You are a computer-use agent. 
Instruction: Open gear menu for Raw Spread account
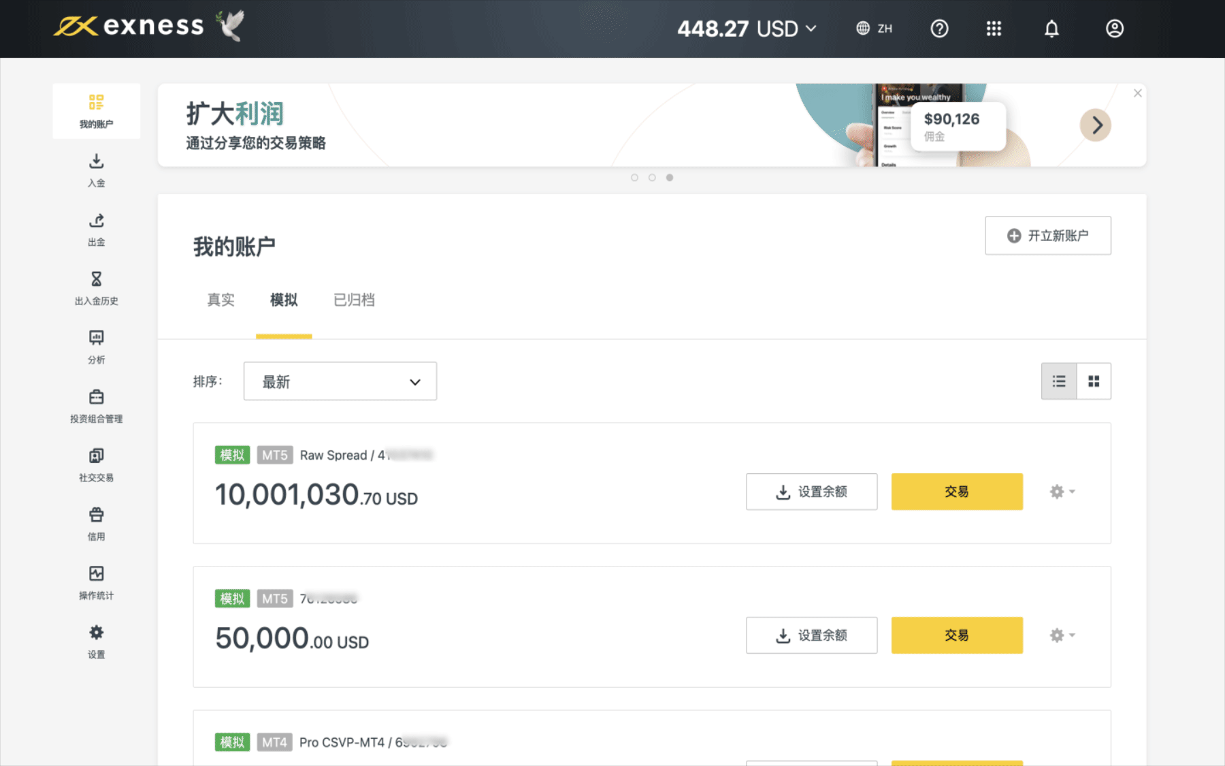coord(1062,492)
